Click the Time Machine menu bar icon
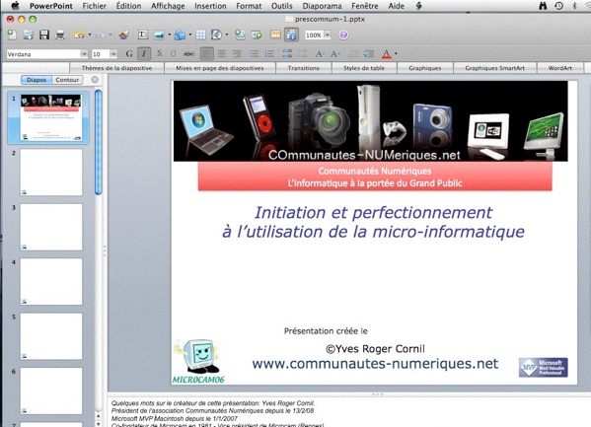Image resolution: width=591 pixels, height=427 pixels. 559,6
